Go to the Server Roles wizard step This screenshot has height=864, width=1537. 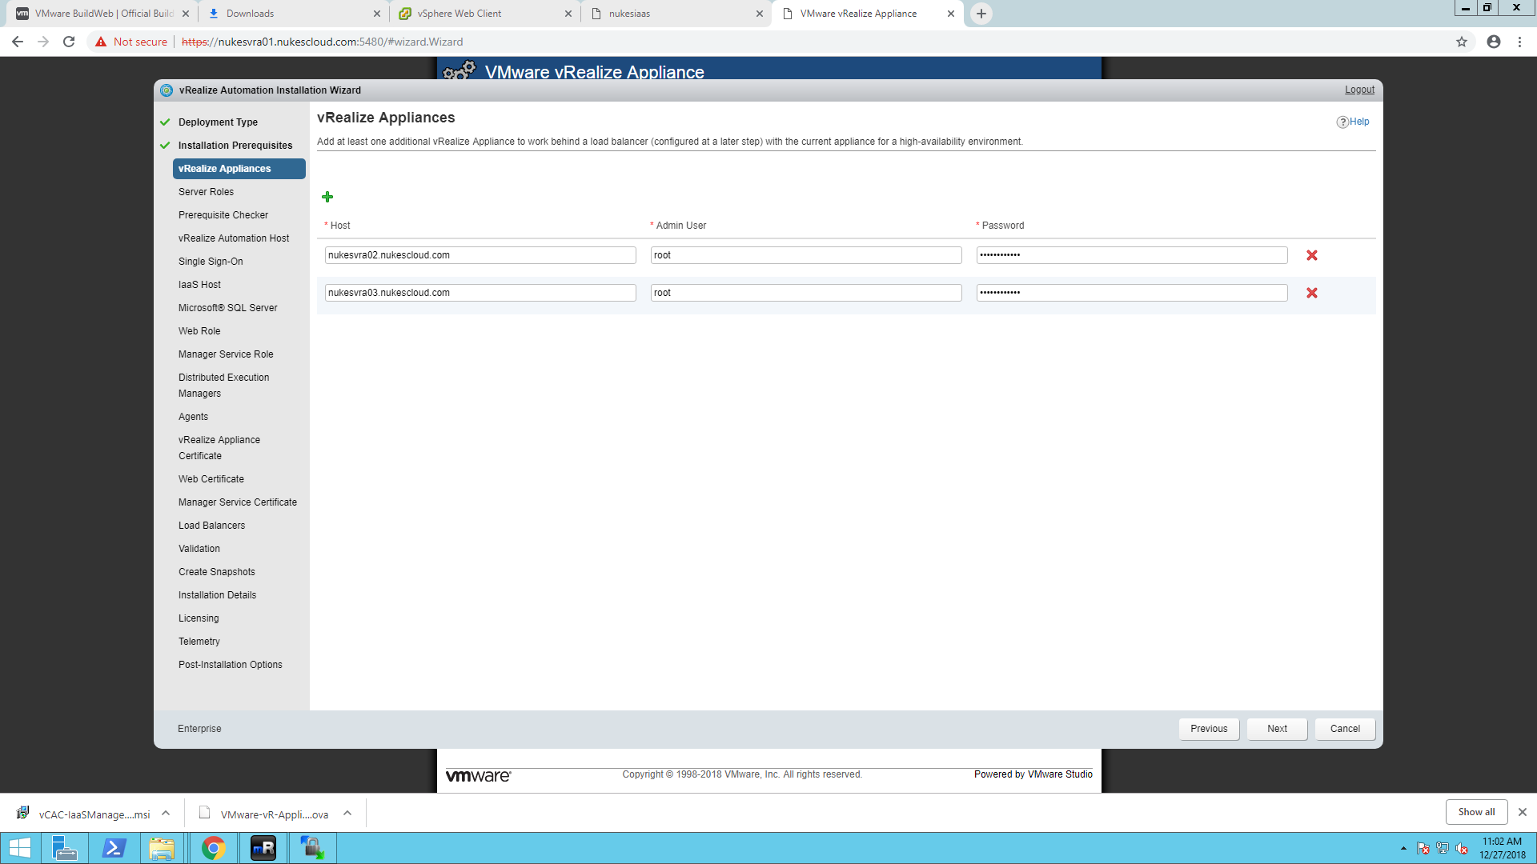click(206, 192)
